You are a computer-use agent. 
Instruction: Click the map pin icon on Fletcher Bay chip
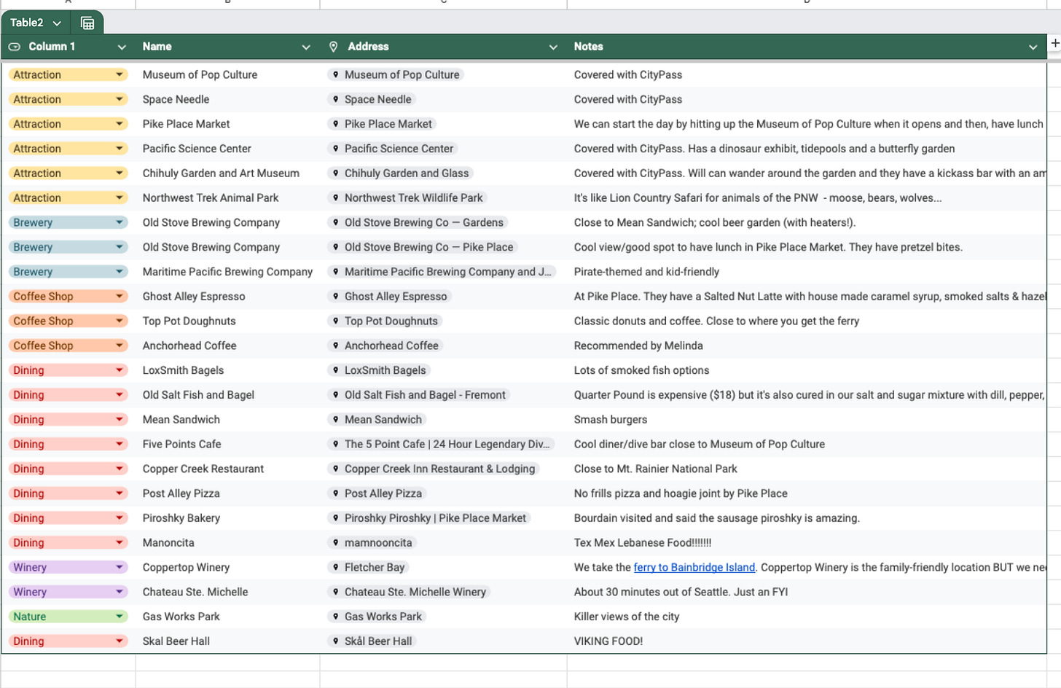(335, 567)
